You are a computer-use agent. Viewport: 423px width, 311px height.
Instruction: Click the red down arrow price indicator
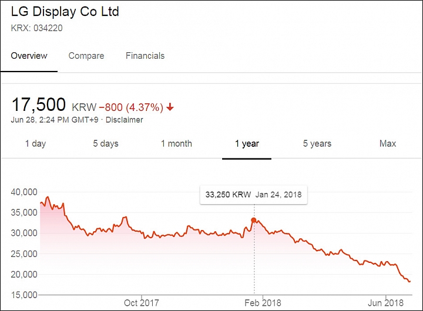[x=170, y=107]
